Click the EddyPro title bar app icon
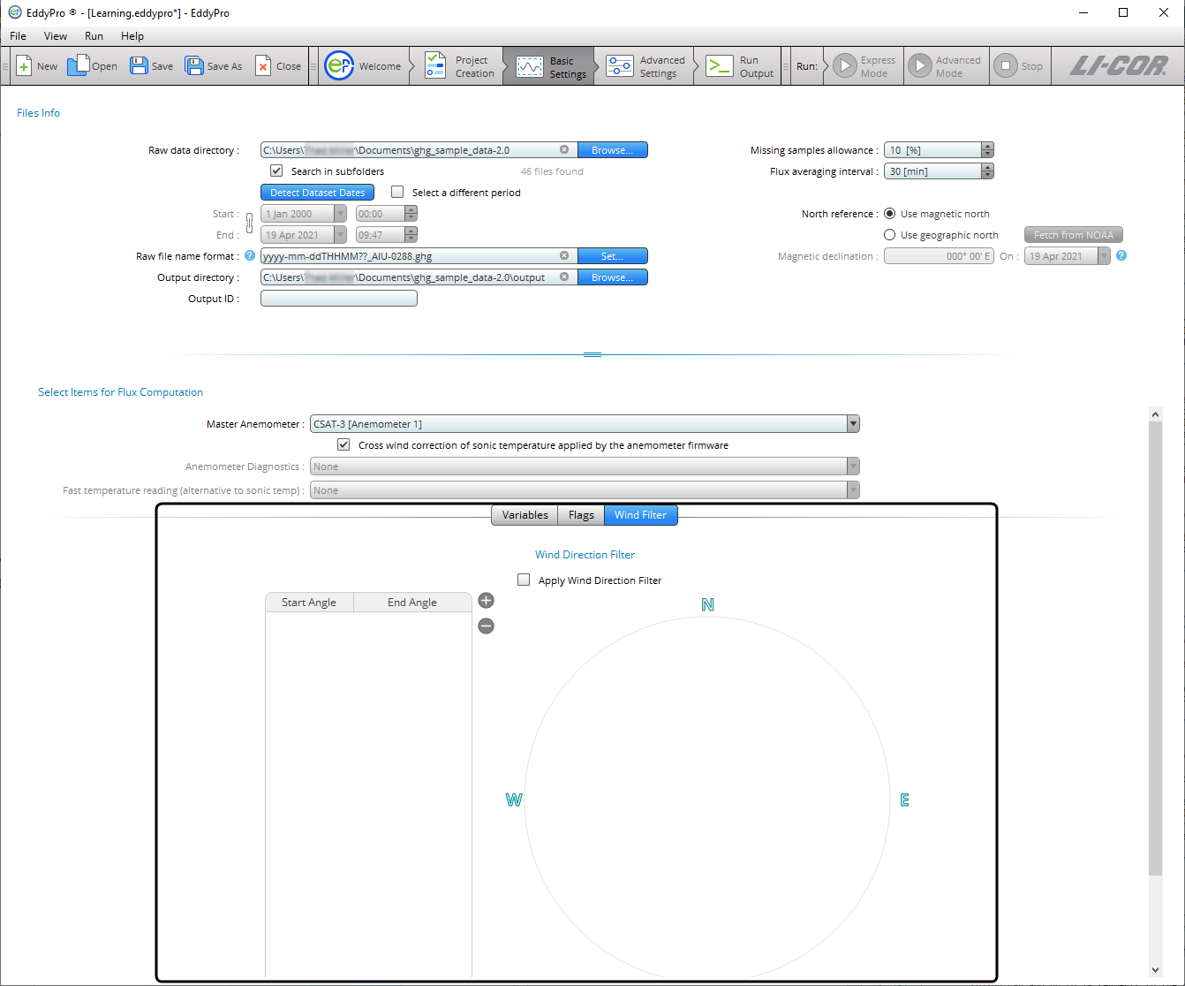Screen dimensions: 1185x986 coord(14,12)
